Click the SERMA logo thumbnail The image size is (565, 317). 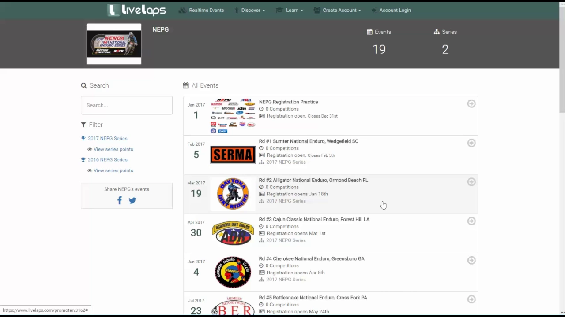pos(233,155)
